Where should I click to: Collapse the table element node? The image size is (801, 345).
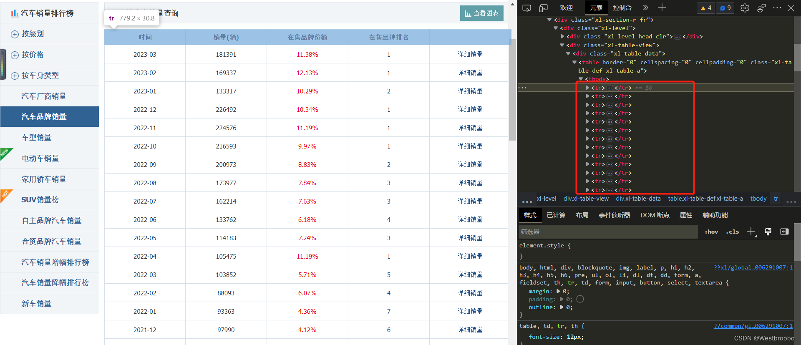(x=574, y=62)
